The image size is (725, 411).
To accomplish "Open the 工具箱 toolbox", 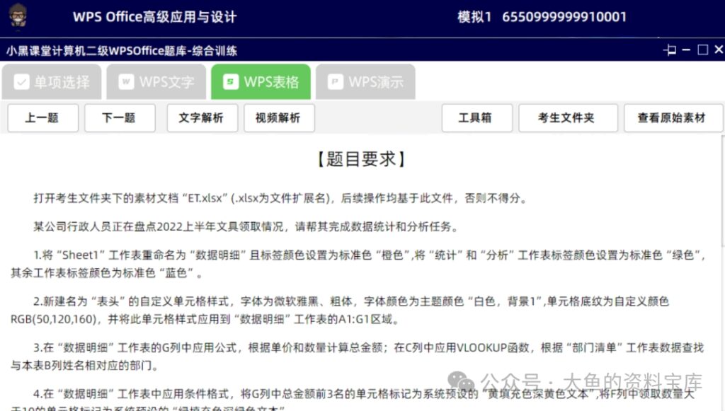I will tap(477, 118).
